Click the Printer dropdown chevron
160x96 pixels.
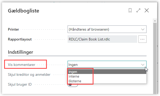(x=143, y=29)
